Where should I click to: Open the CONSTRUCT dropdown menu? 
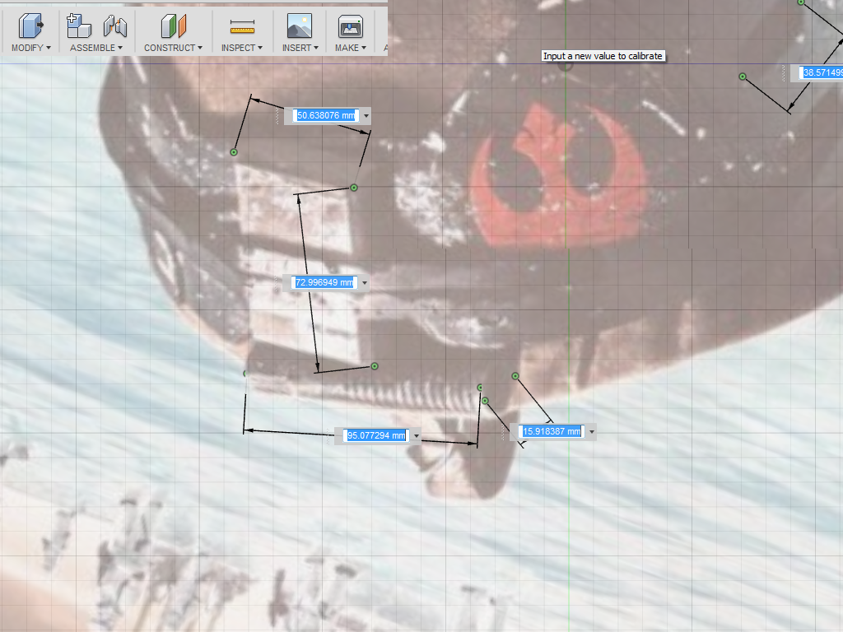[x=173, y=48]
